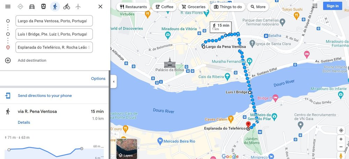Zoom in with the plus button
Image resolution: width=349 pixels, height=159 pixels.
pos(341,139)
